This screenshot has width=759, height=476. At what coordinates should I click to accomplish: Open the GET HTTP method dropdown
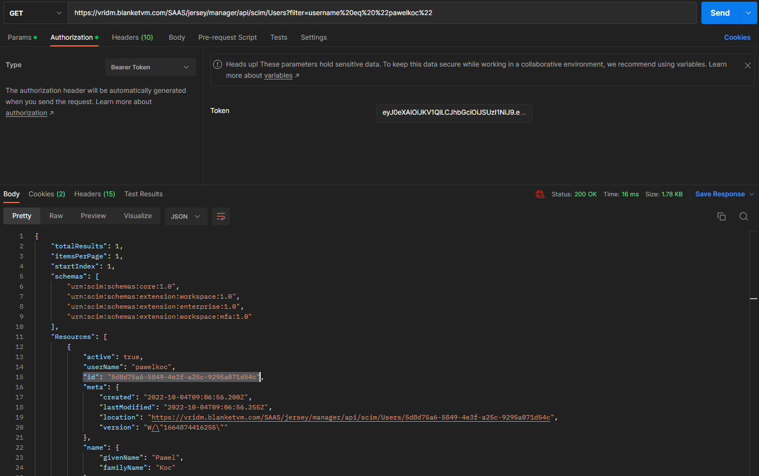(35, 13)
